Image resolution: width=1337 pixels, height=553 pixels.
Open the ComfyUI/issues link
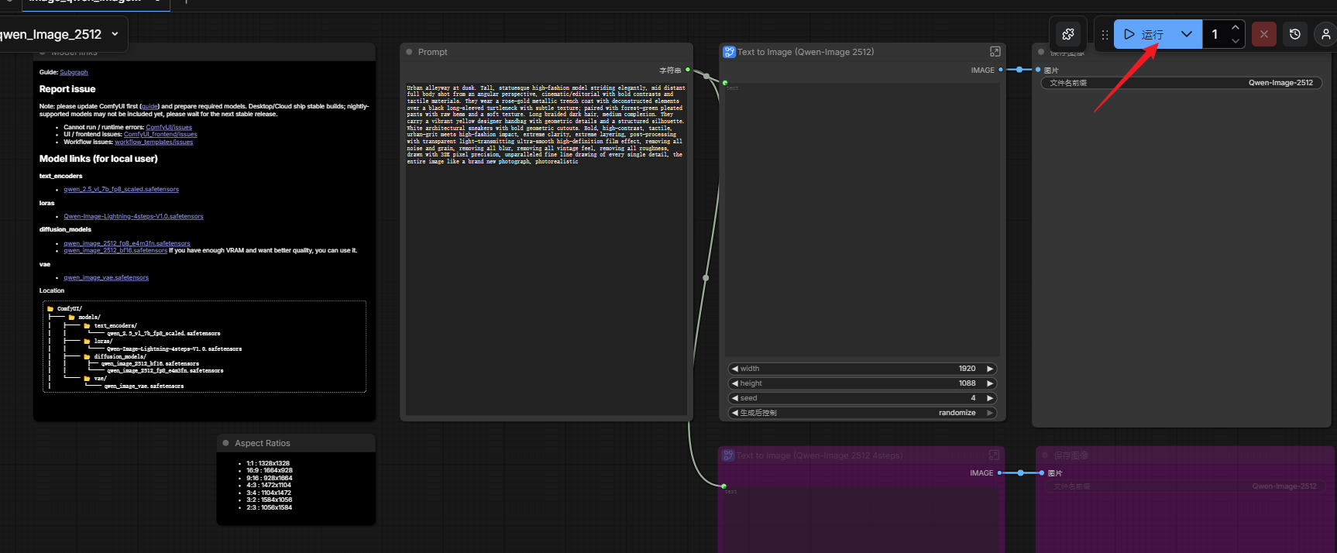169,127
